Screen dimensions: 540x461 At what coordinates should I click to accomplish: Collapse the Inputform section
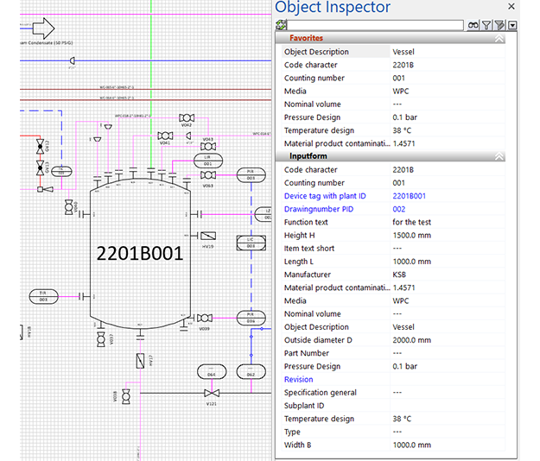[x=499, y=157]
